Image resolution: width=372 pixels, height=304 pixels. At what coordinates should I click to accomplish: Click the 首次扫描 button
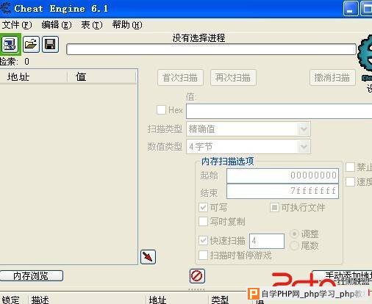click(180, 78)
